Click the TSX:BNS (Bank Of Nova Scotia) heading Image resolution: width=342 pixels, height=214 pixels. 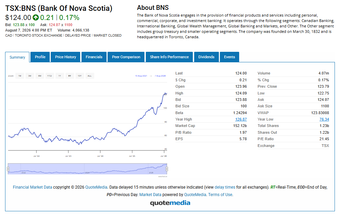[x=59, y=8]
